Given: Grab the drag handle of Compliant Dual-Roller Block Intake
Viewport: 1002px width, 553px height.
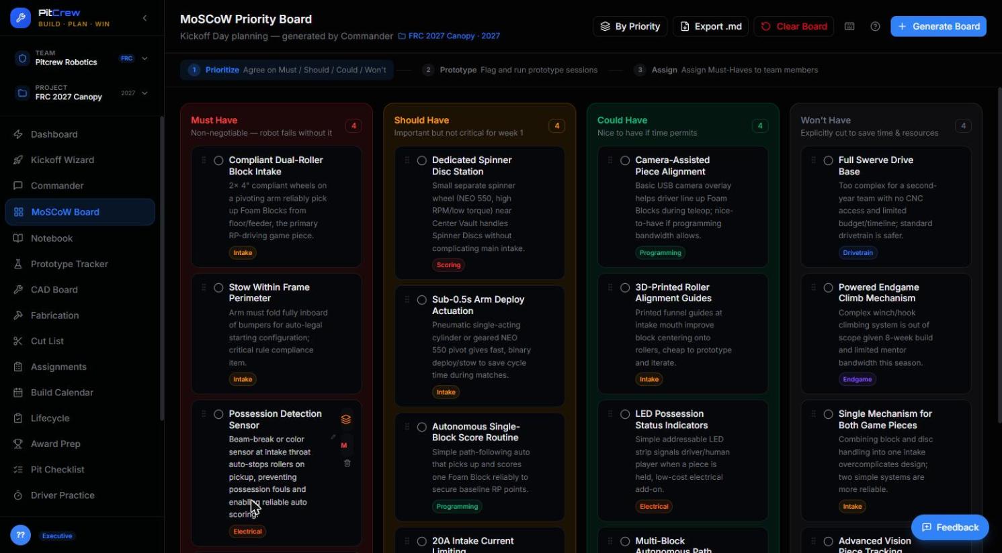Looking at the screenshot, I should tap(204, 160).
